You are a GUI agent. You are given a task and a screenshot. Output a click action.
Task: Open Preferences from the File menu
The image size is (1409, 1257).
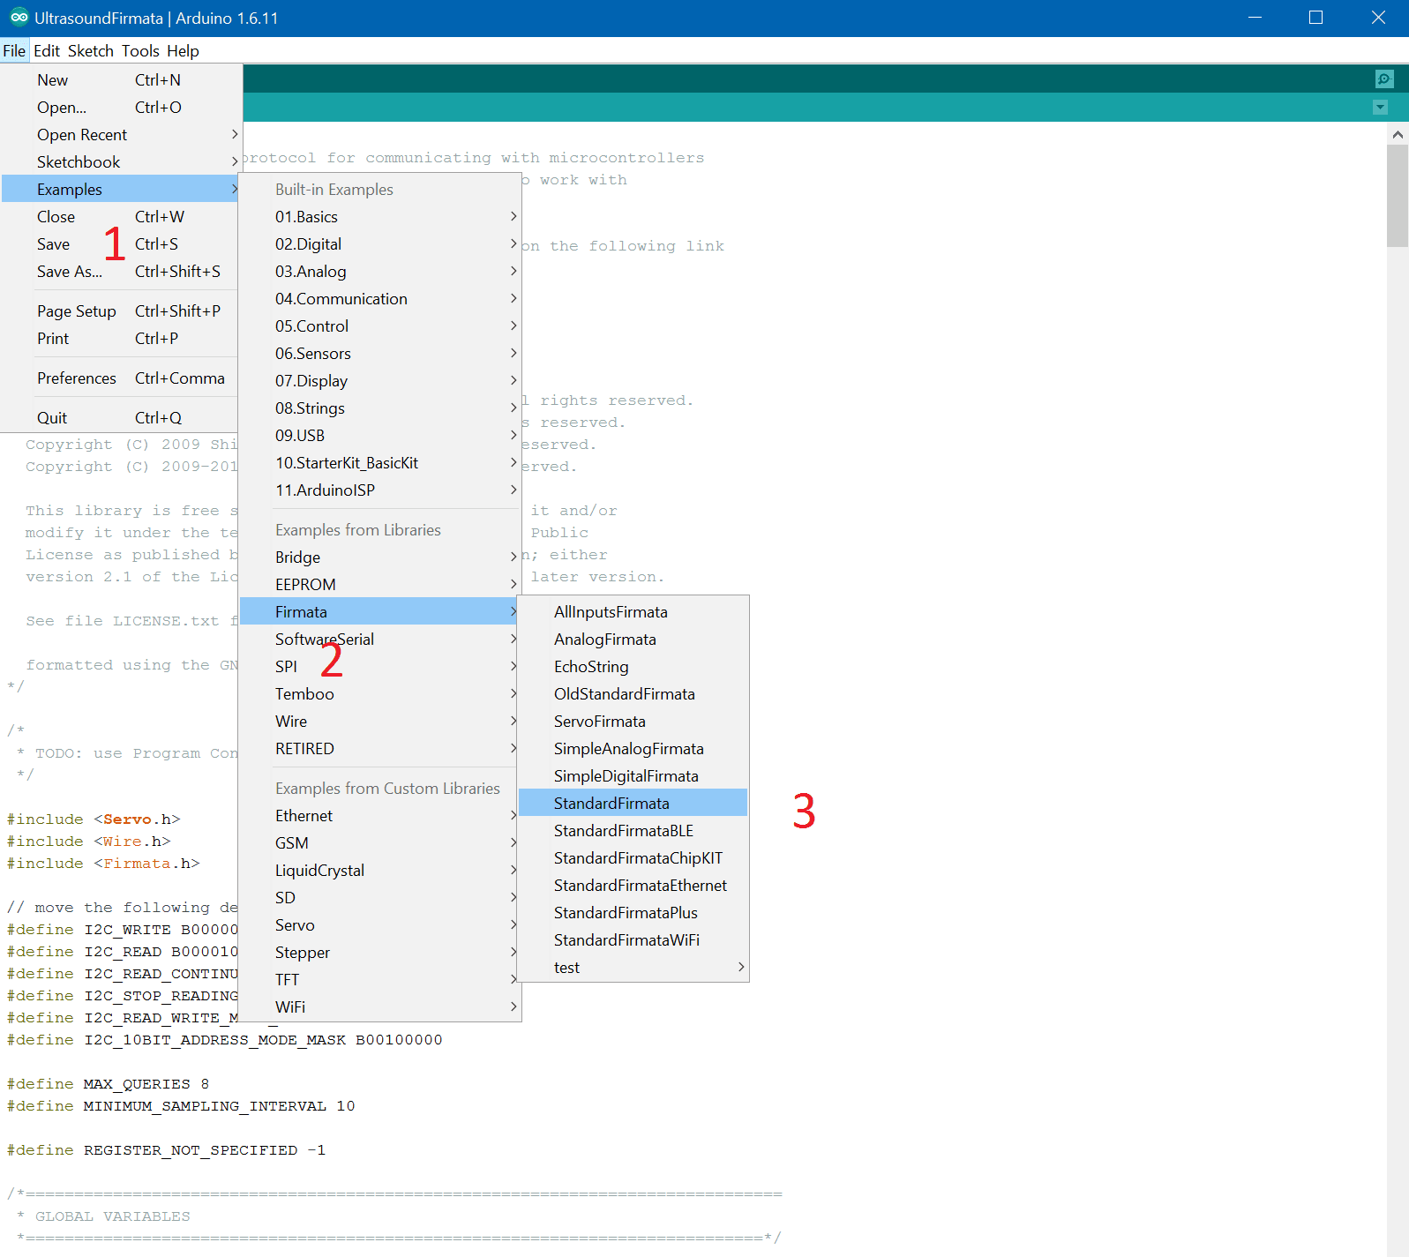click(x=121, y=378)
